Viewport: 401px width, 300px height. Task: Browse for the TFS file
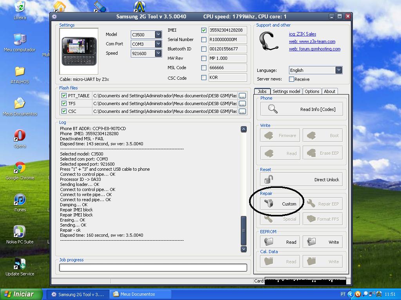pyautogui.click(x=242, y=103)
